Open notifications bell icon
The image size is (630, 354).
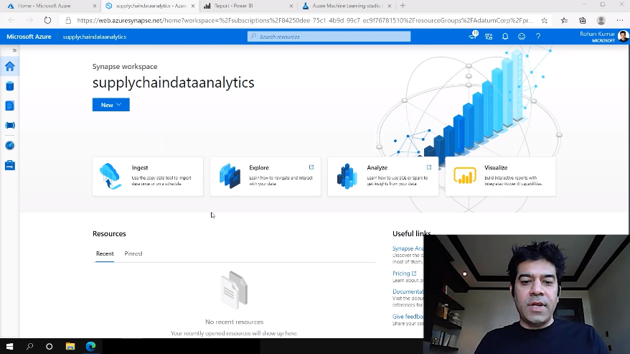point(505,37)
